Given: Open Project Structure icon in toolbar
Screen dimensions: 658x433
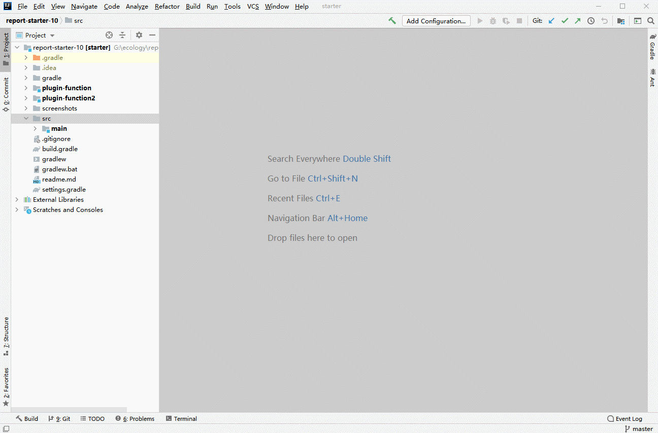Looking at the screenshot, I should point(621,21).
